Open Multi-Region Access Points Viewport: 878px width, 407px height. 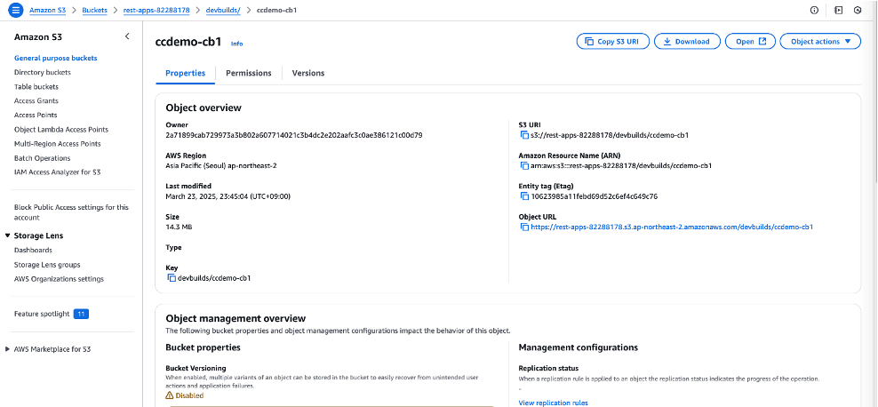coord(58,144)
